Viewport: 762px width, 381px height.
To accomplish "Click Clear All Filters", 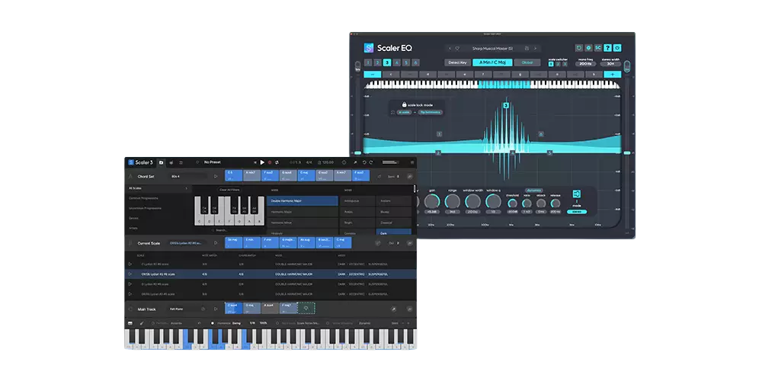I will [x=230, y=190].
